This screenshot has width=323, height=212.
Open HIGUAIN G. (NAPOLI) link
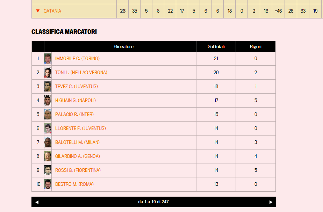(76, 101)
